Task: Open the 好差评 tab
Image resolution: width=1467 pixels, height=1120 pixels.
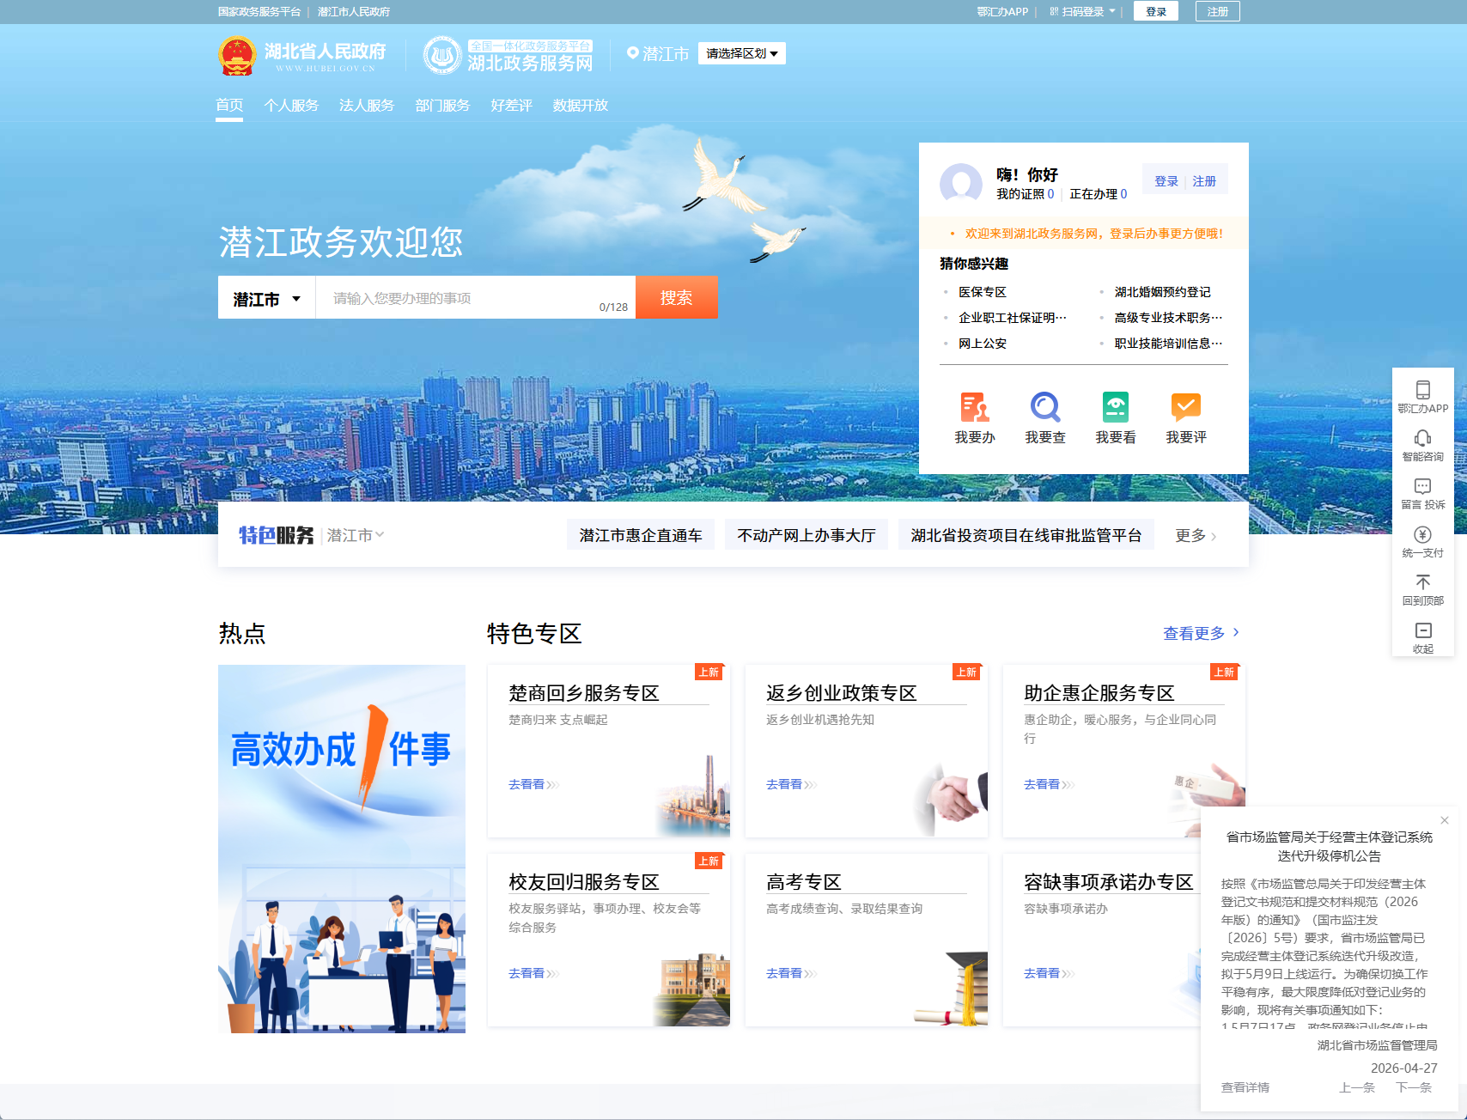Action: pyautogui.click(x=511, y=105)
